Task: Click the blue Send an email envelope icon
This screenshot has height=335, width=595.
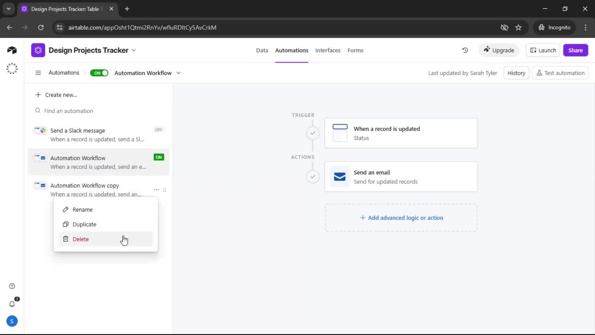Action: pyautogui.click(x=340, y=177)
